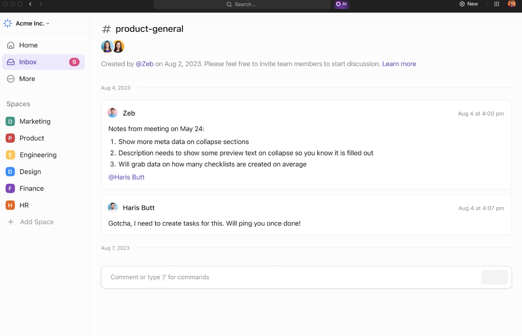Go back with the left arrow
Image resolution: width=522 pixels, height=336 pixels.
30,4
